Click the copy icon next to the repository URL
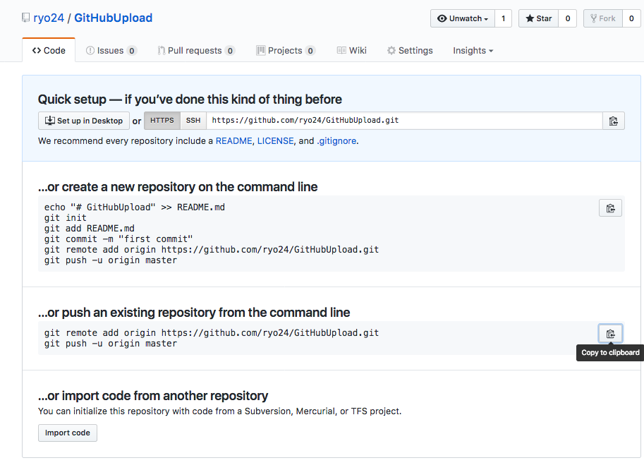 pos(612,120)
